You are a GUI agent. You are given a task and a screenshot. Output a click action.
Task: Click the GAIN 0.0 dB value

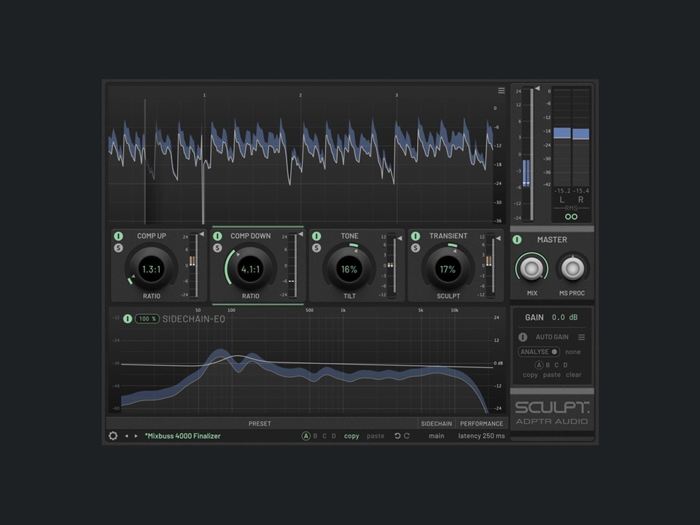coord(564,317)
